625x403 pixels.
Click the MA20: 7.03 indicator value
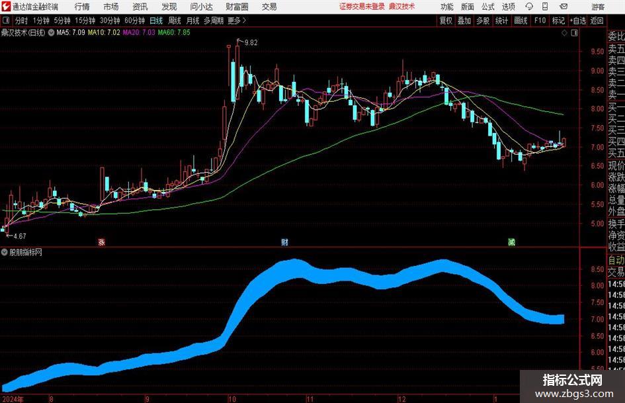tap(139, 32)
